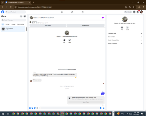Click the Search Messenger field

[x=14, y=20]
